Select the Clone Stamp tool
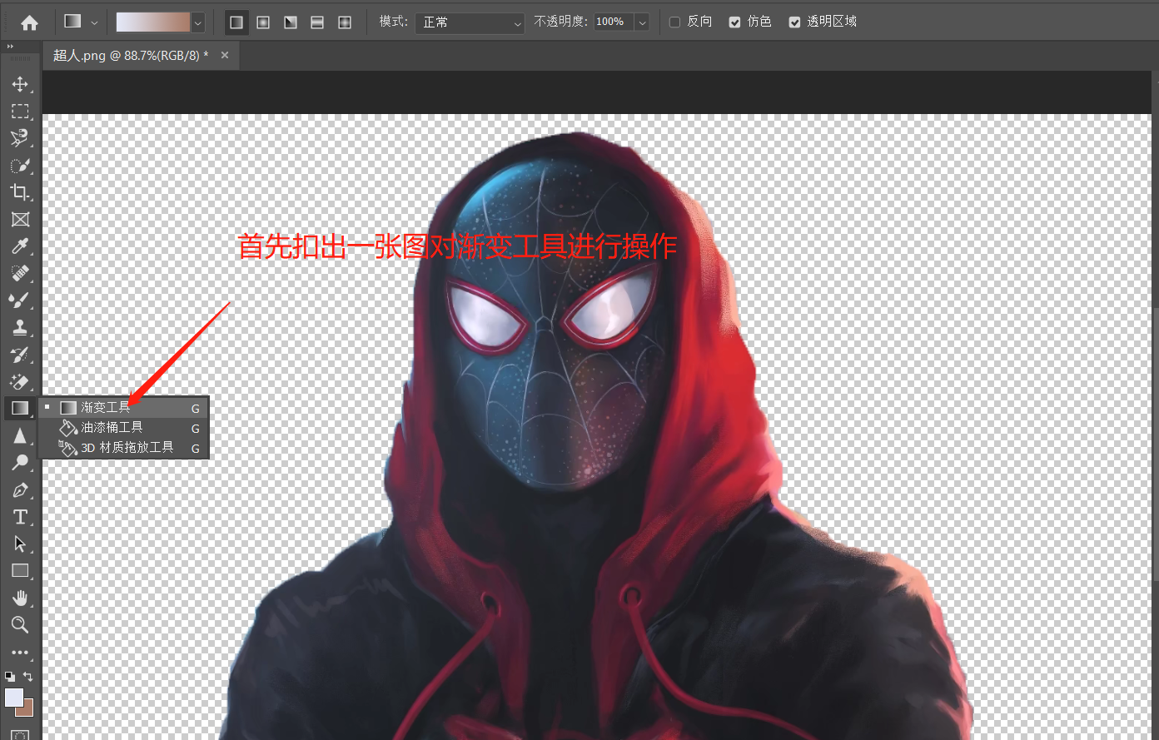This screenshot has width=1159, height=740. click(20, 327)
